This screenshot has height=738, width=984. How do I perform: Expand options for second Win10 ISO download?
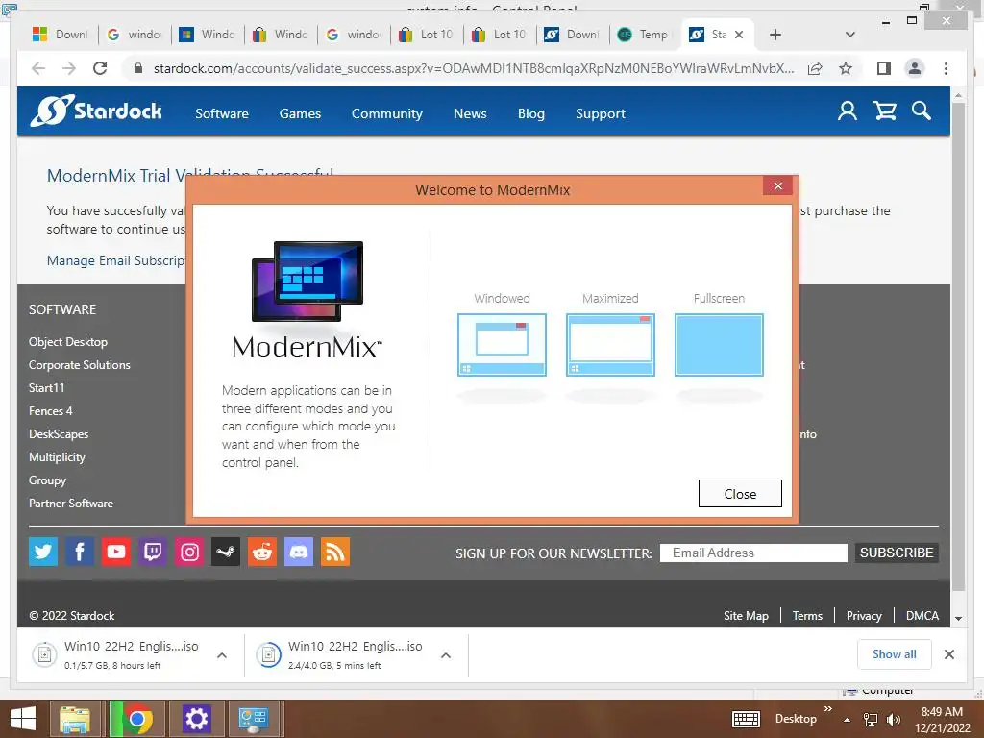[446, 655]
